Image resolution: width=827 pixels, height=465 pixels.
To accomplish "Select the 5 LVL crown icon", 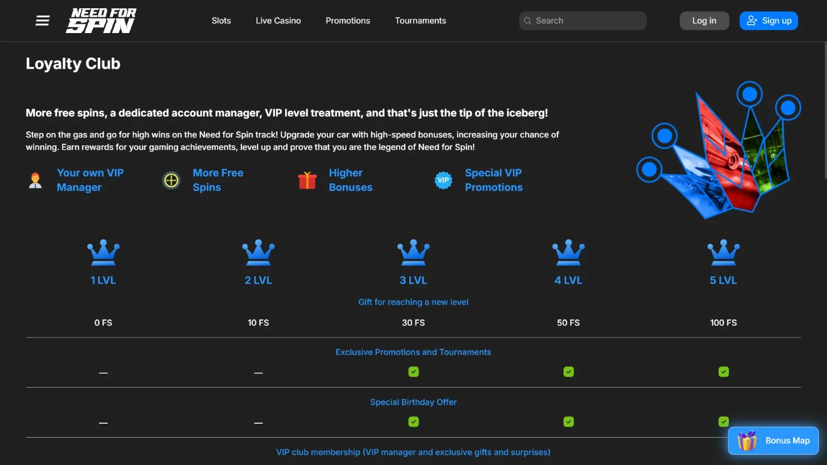I will click(x=723, y=252).
